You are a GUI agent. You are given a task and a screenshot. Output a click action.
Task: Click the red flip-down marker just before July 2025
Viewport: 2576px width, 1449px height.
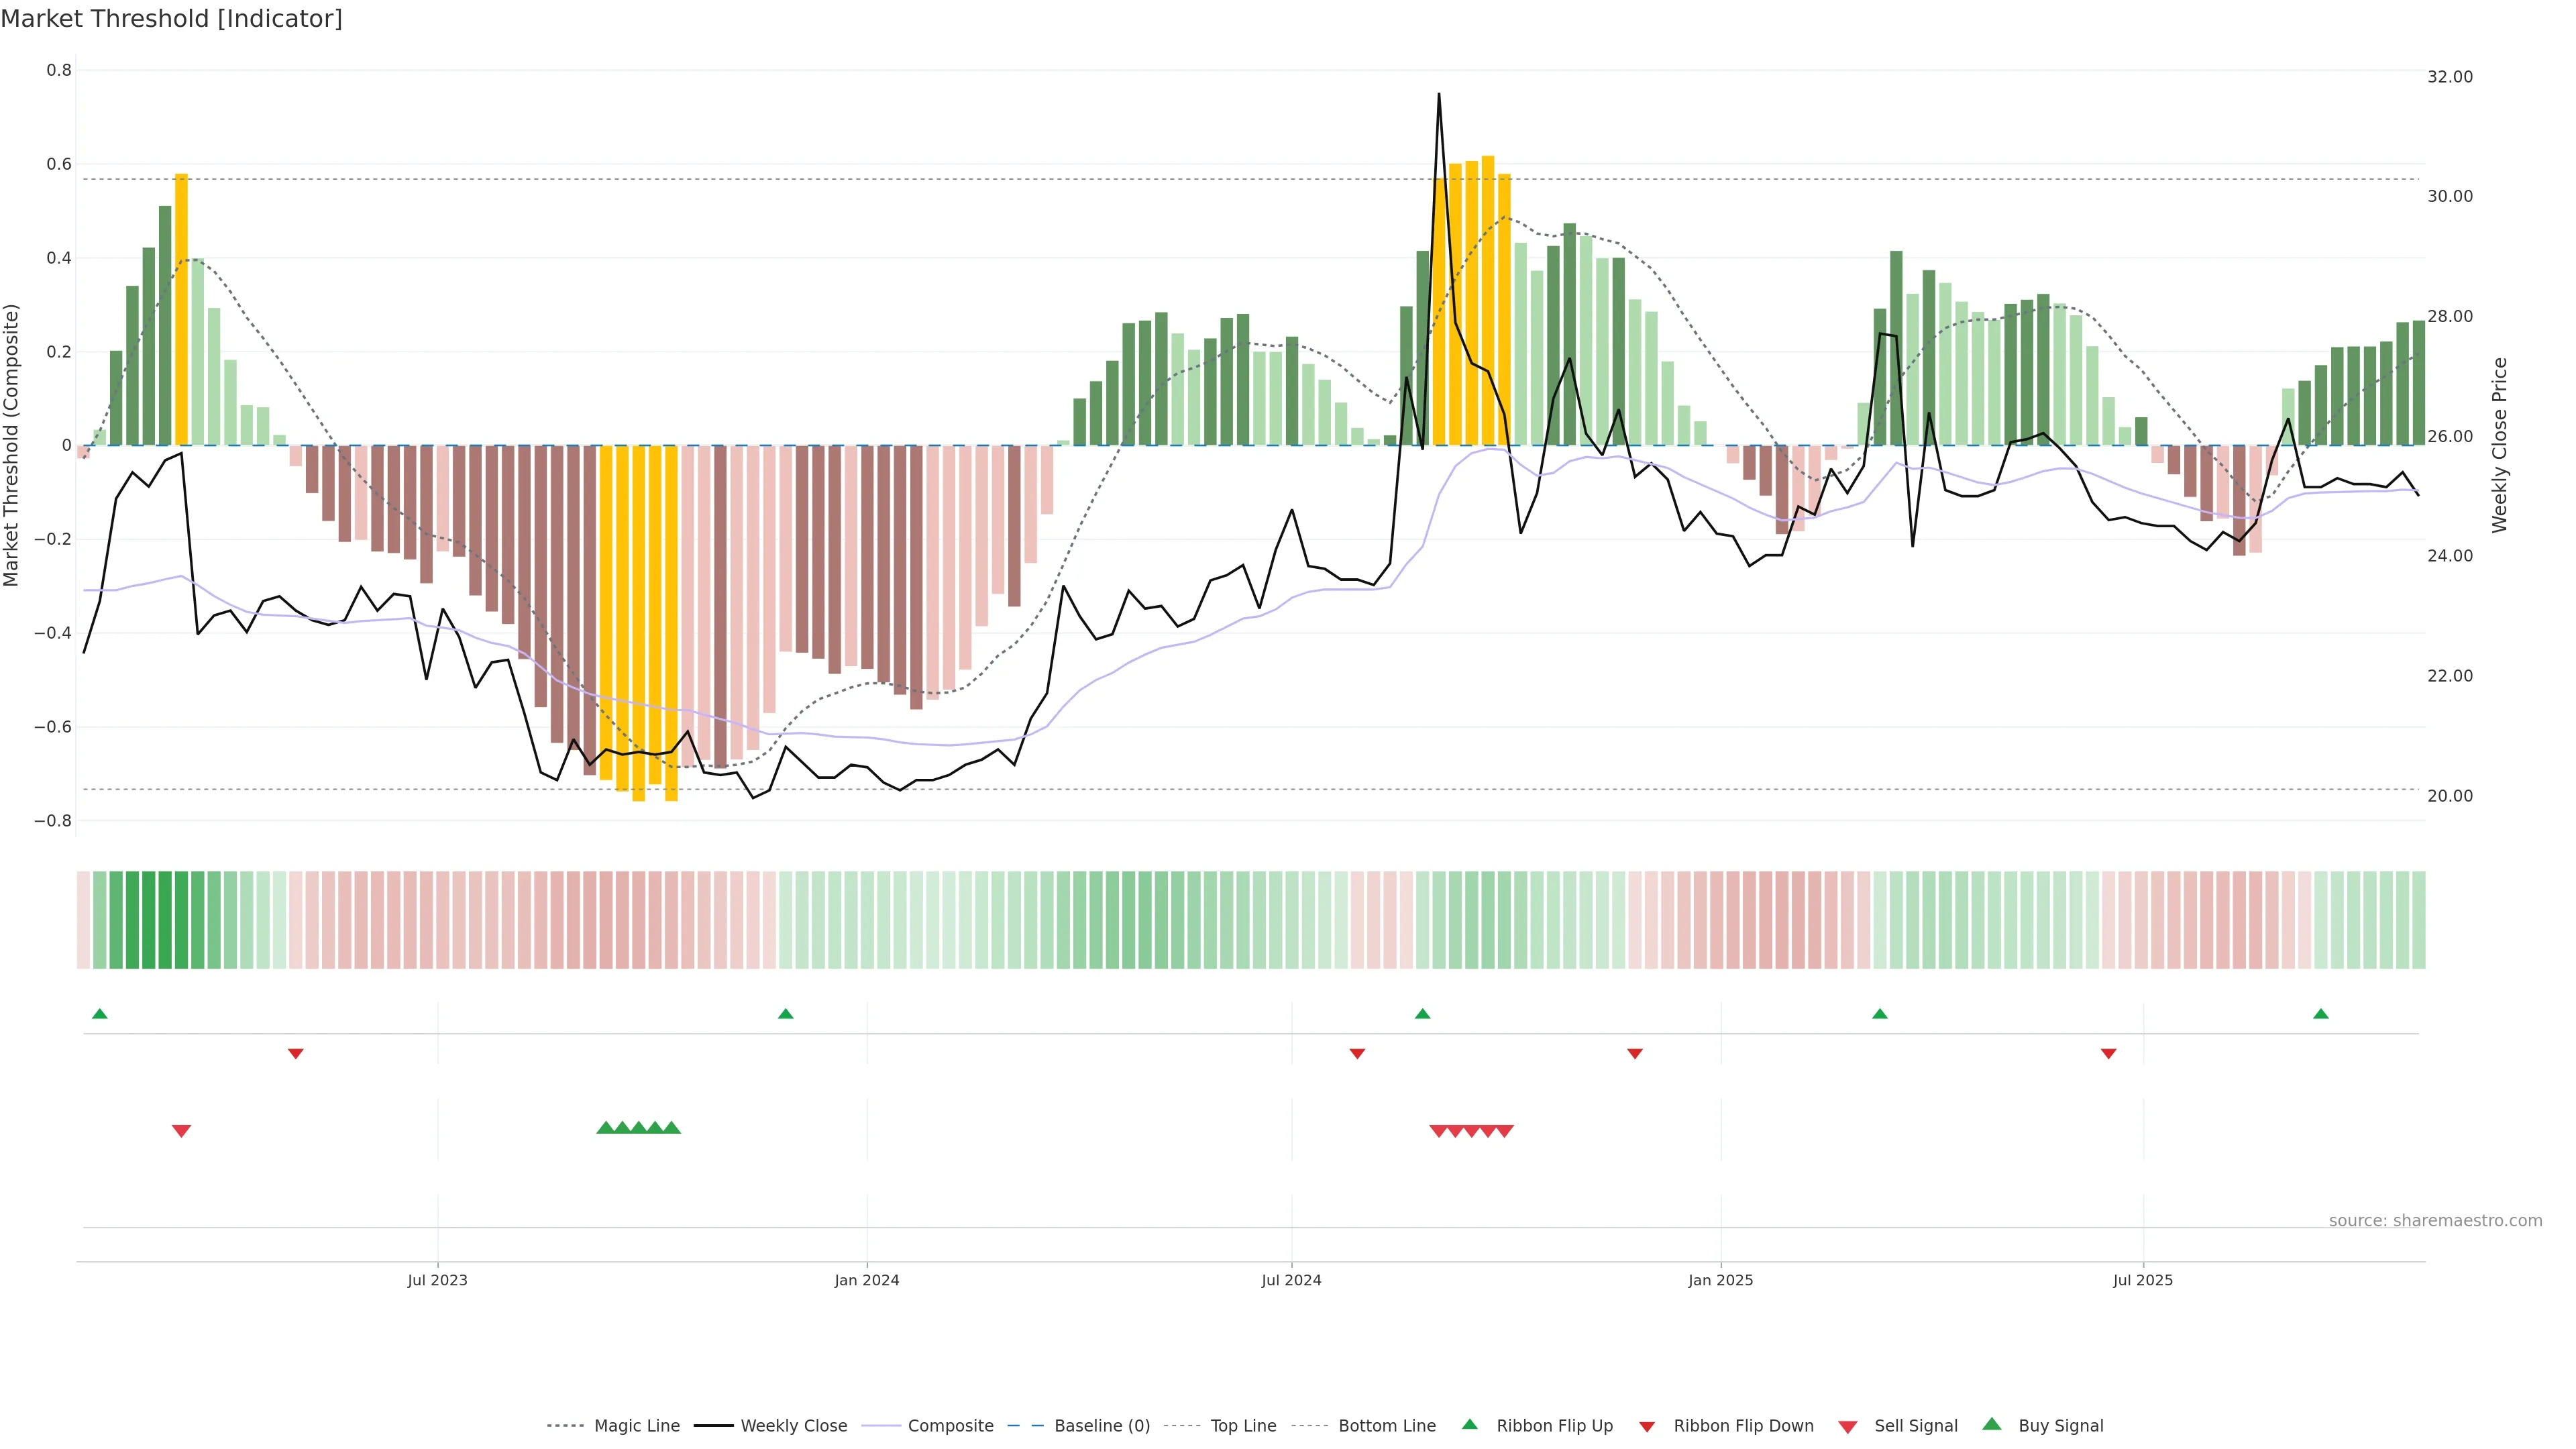[2108, 1054]
